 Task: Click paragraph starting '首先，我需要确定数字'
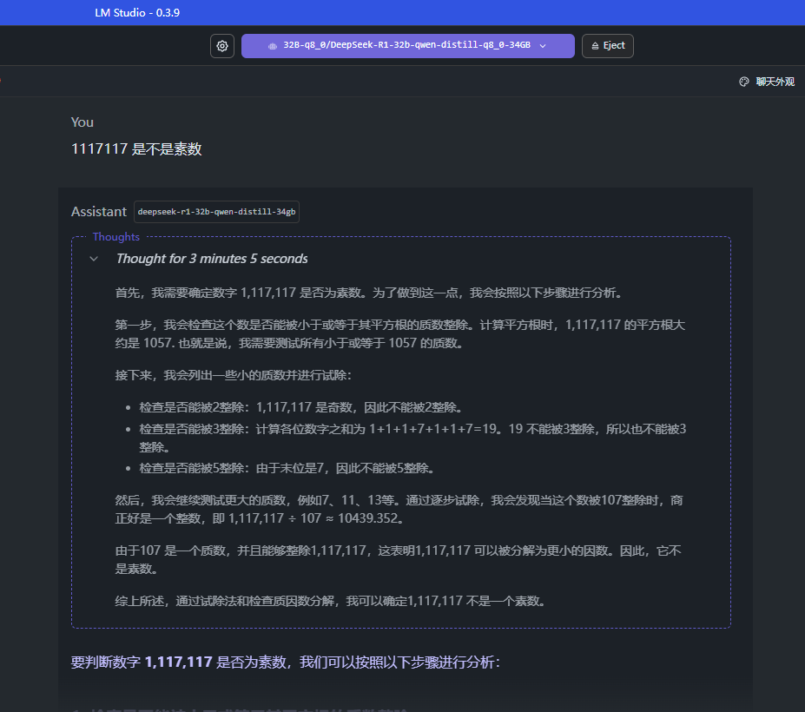(370, 293)
